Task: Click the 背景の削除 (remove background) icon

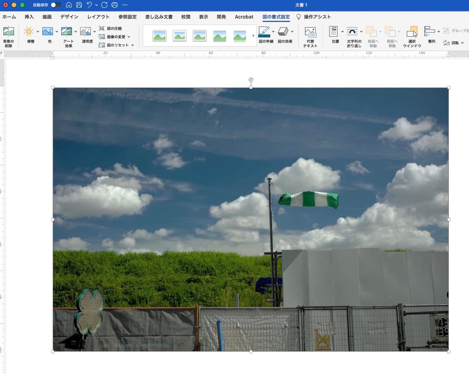Action: [8, 32]
